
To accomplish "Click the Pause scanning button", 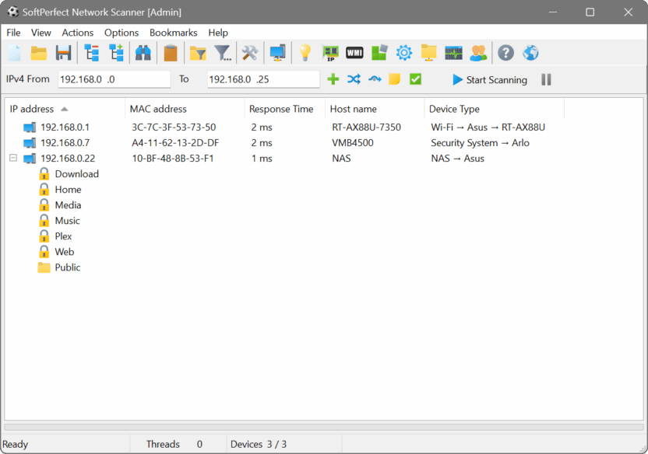I will click(x=546, y=79).
